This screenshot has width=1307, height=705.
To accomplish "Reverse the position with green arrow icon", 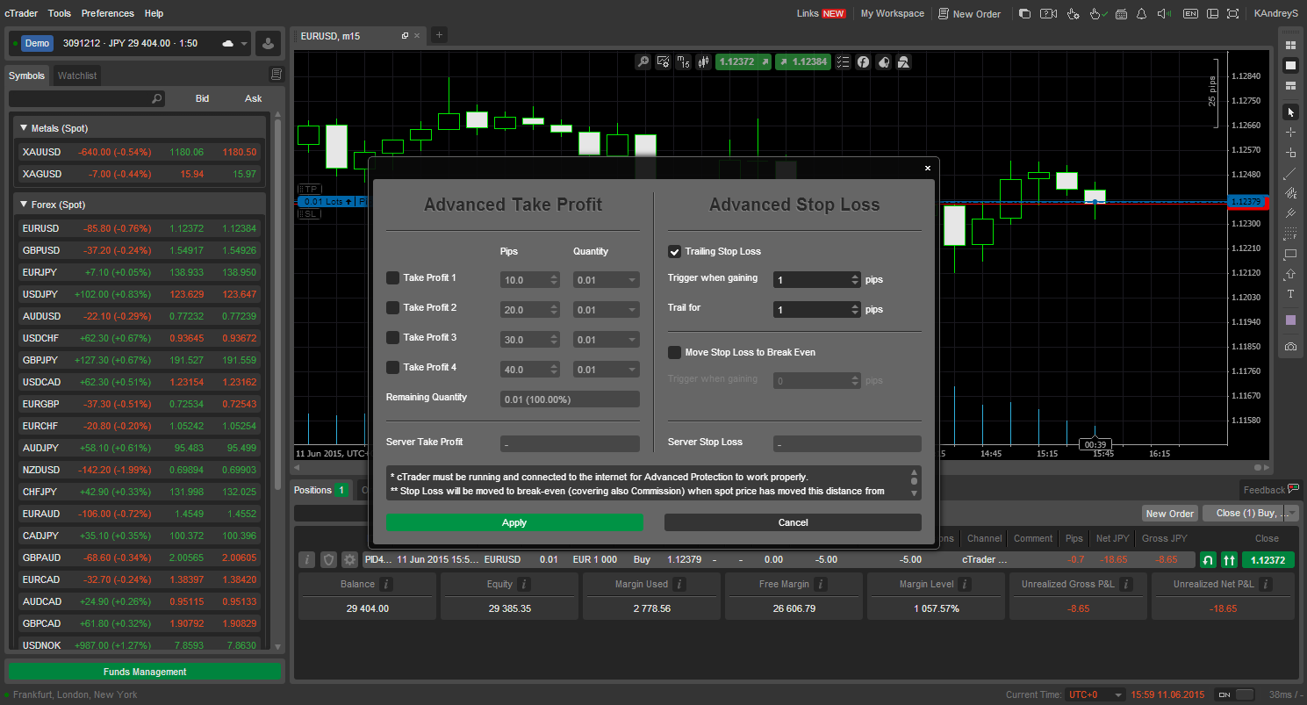I will click(1208, 559).
